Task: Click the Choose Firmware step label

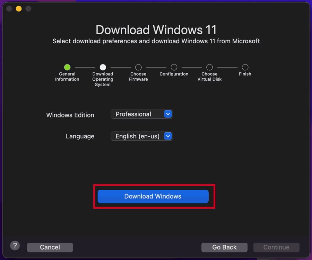Action: [138, 77]
